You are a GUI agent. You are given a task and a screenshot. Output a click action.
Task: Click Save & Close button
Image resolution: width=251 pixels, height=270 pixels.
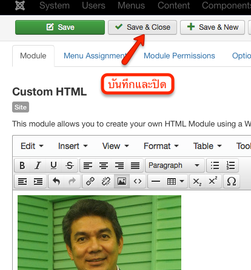coord(142,27)
